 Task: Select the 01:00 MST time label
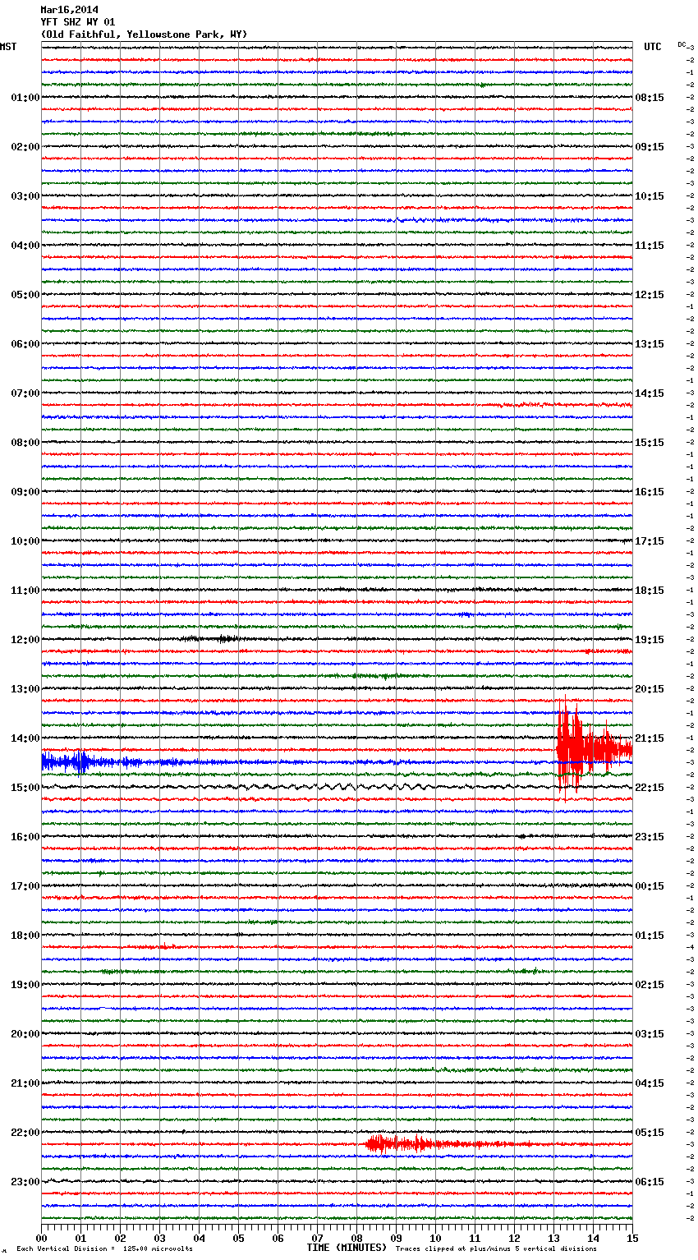tap(25, 98)
